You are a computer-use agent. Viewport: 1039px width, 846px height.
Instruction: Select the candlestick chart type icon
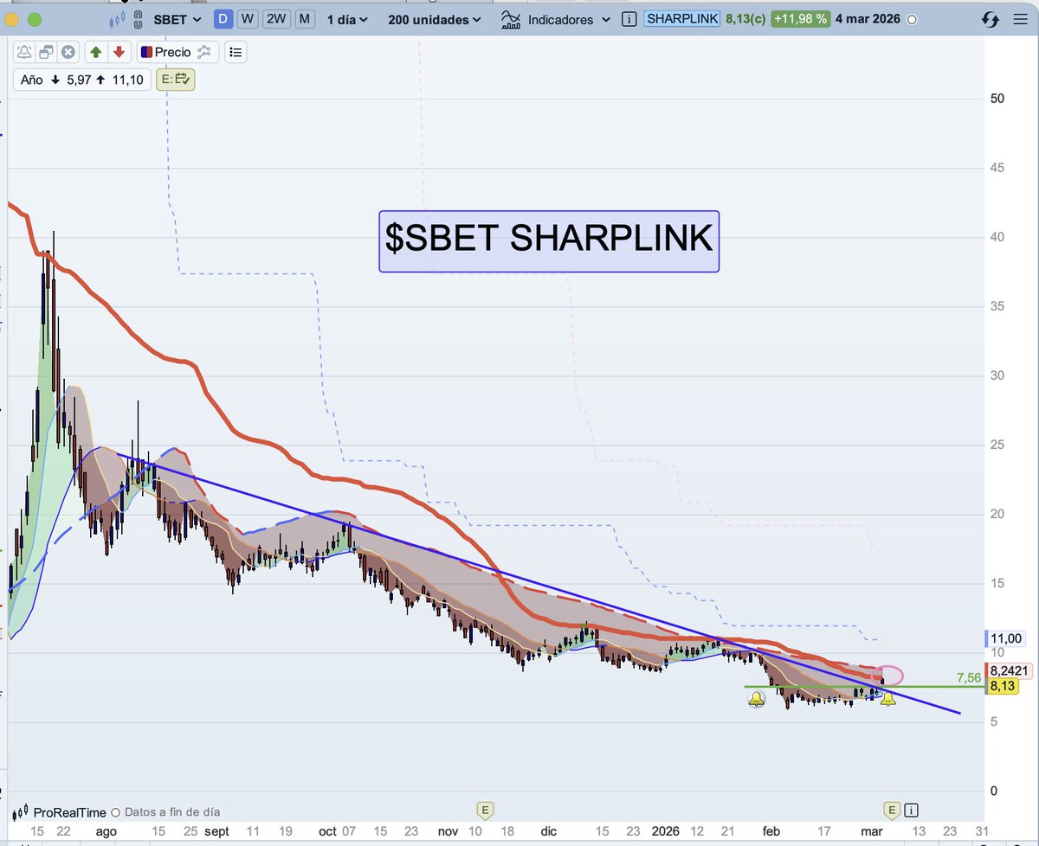click(x=117, y=20)
